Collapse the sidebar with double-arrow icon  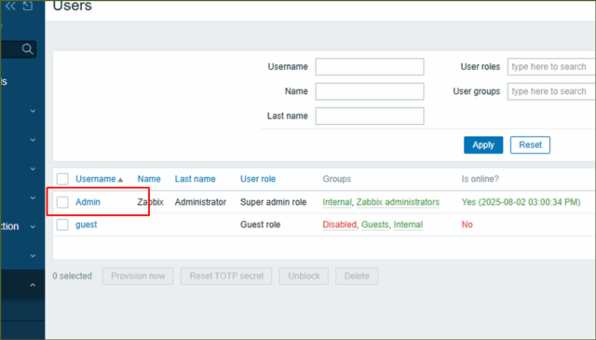pos(10,6)
